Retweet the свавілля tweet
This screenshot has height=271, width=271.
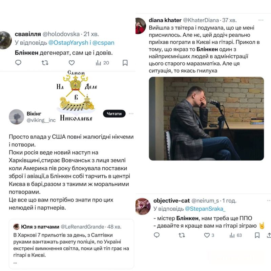45,63
